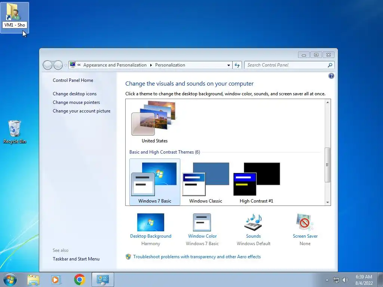Click the network icon in system tray

click(x=336, y=280)
